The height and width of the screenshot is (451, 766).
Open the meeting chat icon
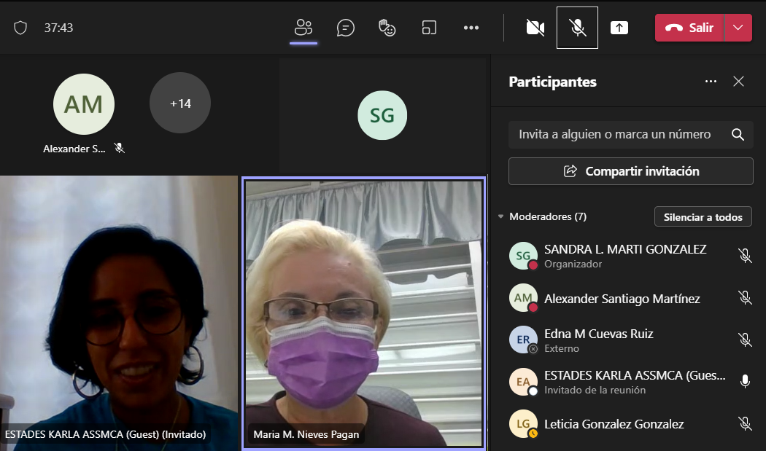point(345,28)
